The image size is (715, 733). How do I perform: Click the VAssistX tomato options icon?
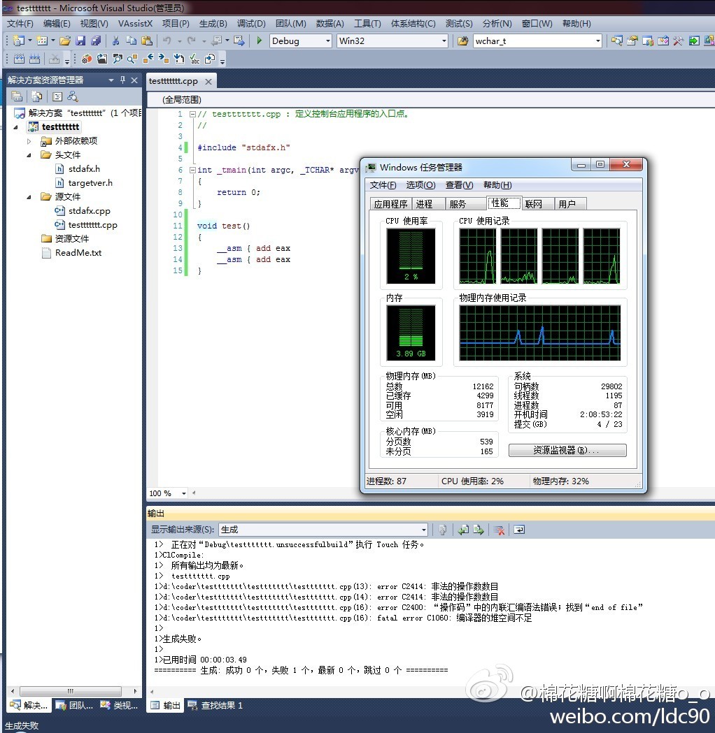[87, 59]
